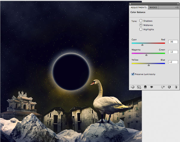
Task: Click the Magenta–Green slider handle
Action: click(x=146, y=55)
